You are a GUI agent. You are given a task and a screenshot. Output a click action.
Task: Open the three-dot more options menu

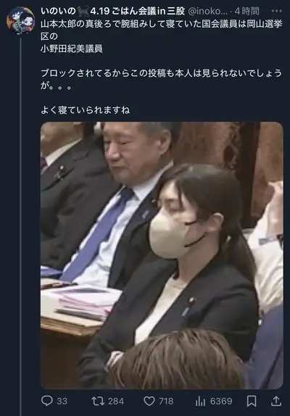pos(276,11)
